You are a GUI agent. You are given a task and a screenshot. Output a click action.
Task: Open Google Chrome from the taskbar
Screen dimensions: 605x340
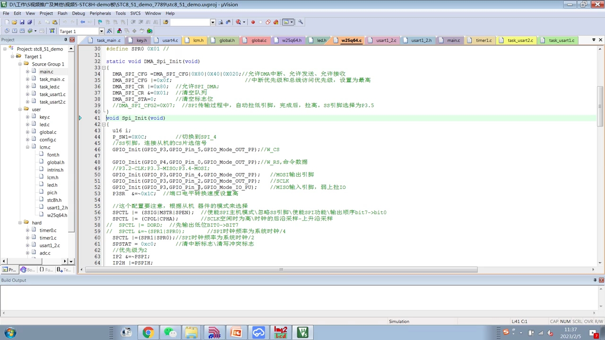point(148,332)
